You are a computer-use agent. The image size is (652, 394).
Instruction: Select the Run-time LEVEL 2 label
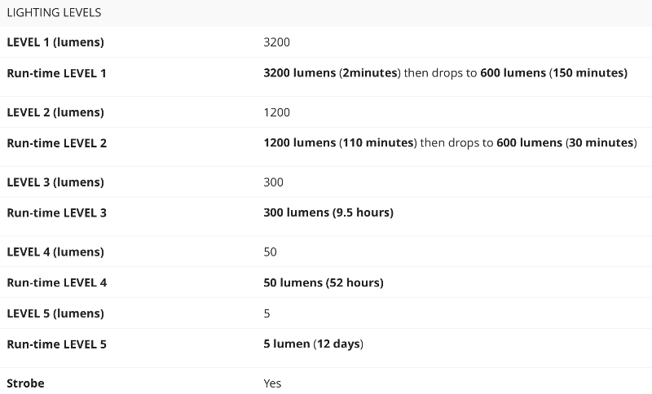56,143
